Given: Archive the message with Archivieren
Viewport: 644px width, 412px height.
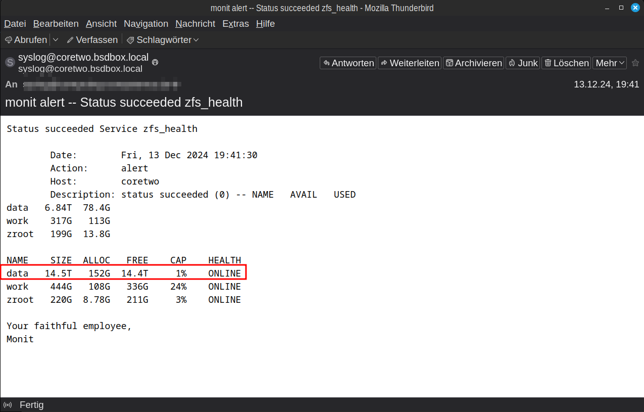Looking at the screenshot, I should 473,63.
